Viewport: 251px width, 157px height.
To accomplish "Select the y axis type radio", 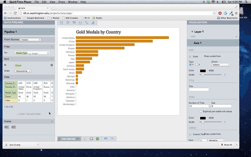I will coord(197,64).
